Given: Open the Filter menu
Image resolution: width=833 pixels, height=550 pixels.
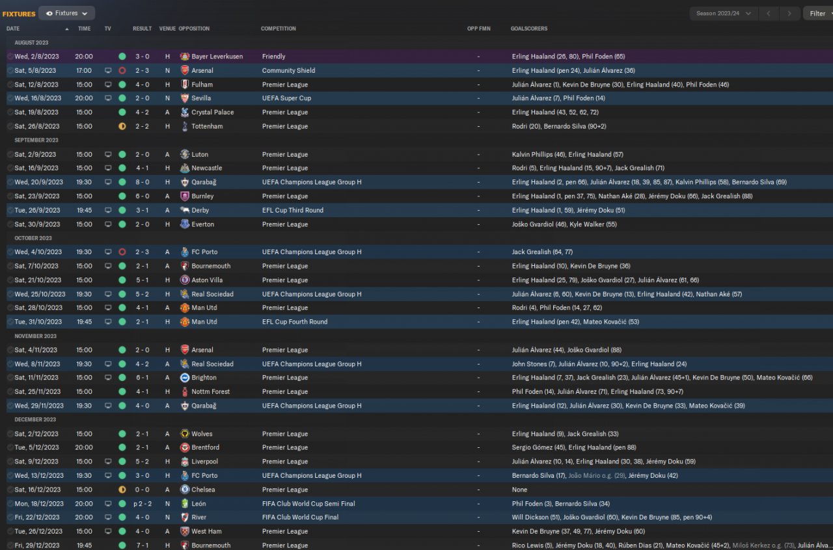Looking at the screenshot, I should 818,13.
